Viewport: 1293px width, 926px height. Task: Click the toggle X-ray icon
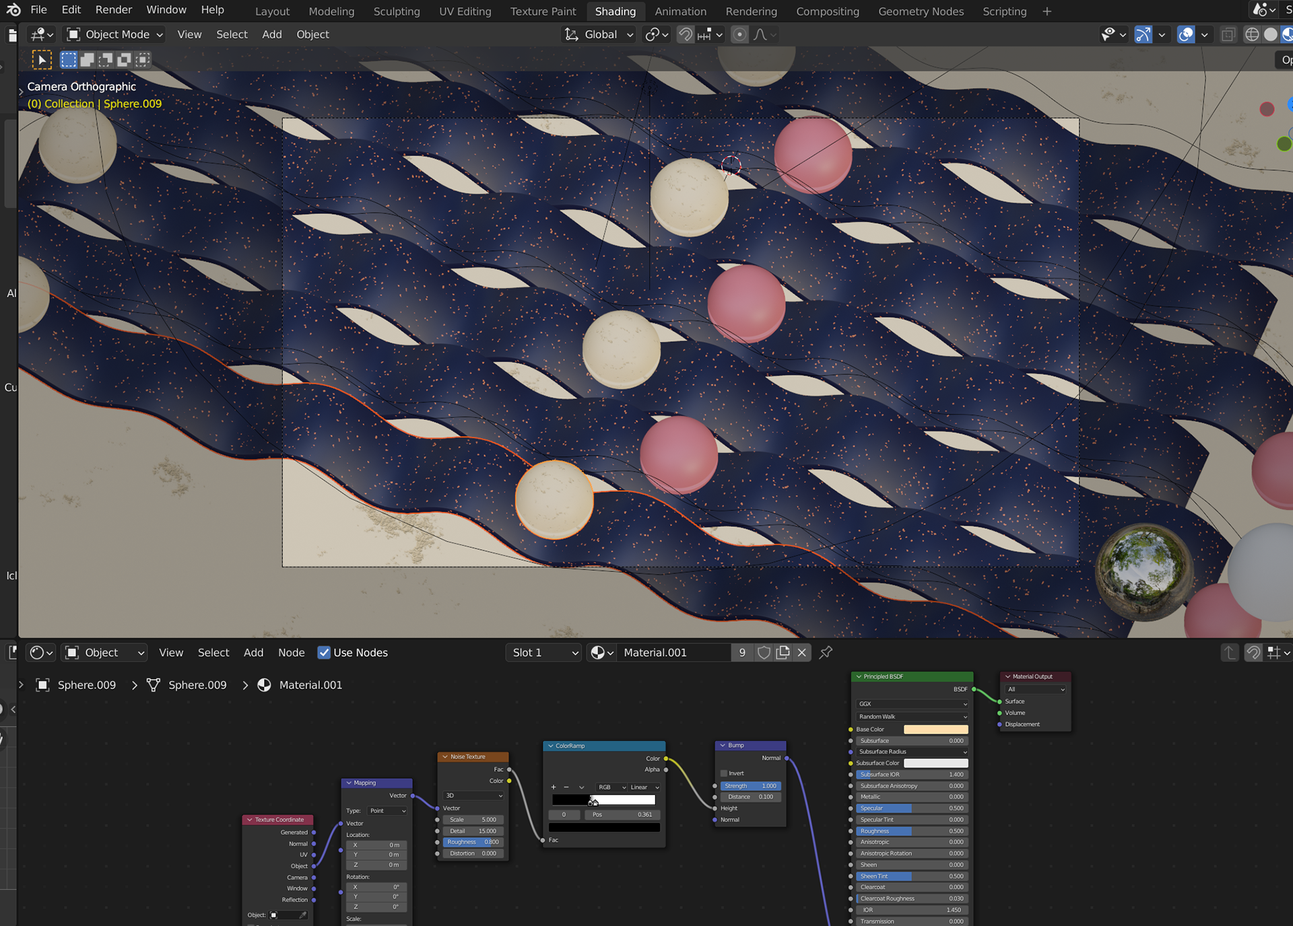(1229, 34)
